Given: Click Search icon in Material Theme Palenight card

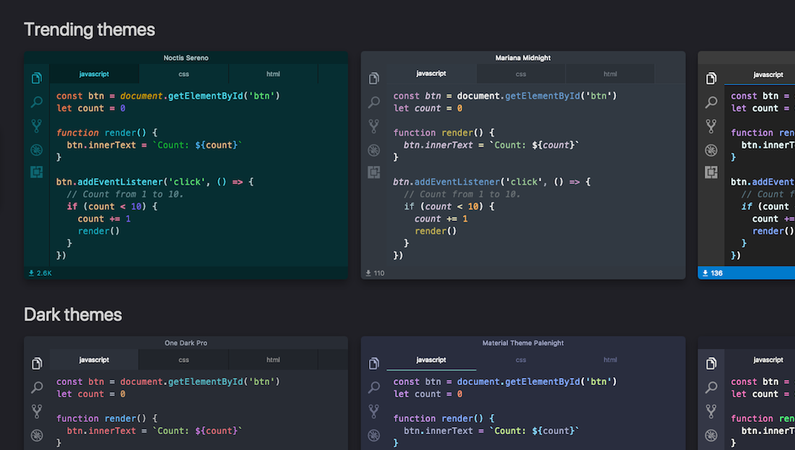Looking at the screenshot, I should click(373, 388).
